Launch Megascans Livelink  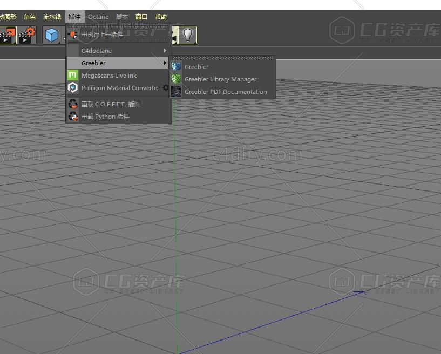pyautogui.click(x=119, y=76)
